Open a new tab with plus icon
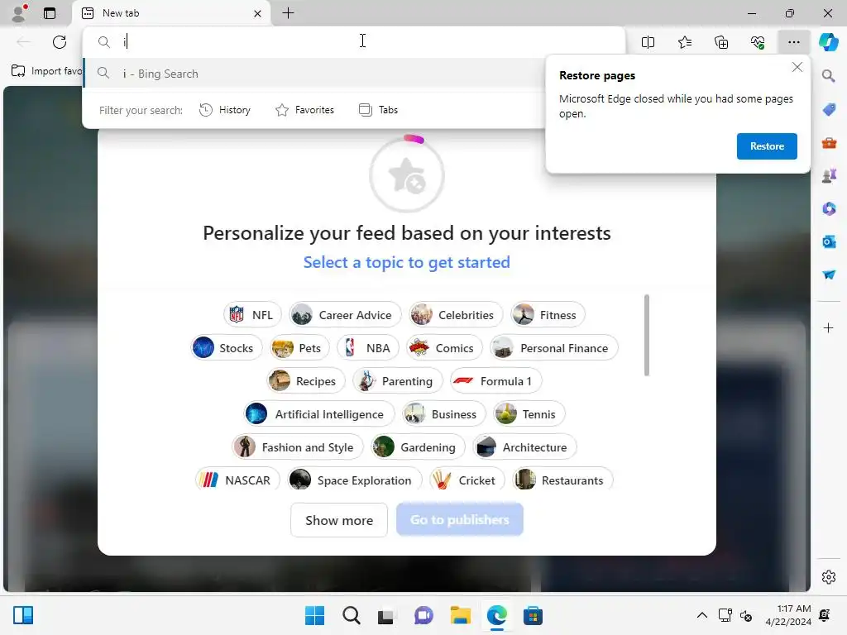The width and height of the screenshot is (847, 635). click(289, 13)
